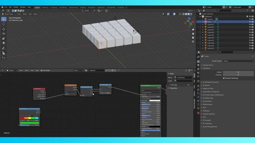Select the Add Cube tool
Viewport: 255px width, 143px height.
click(4, 58)
